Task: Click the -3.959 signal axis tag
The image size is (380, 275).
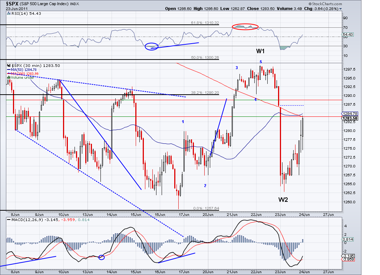Action: (x=348, y=259)
